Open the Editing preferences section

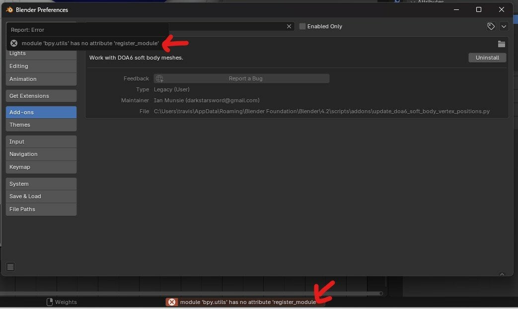click(41, 66)
